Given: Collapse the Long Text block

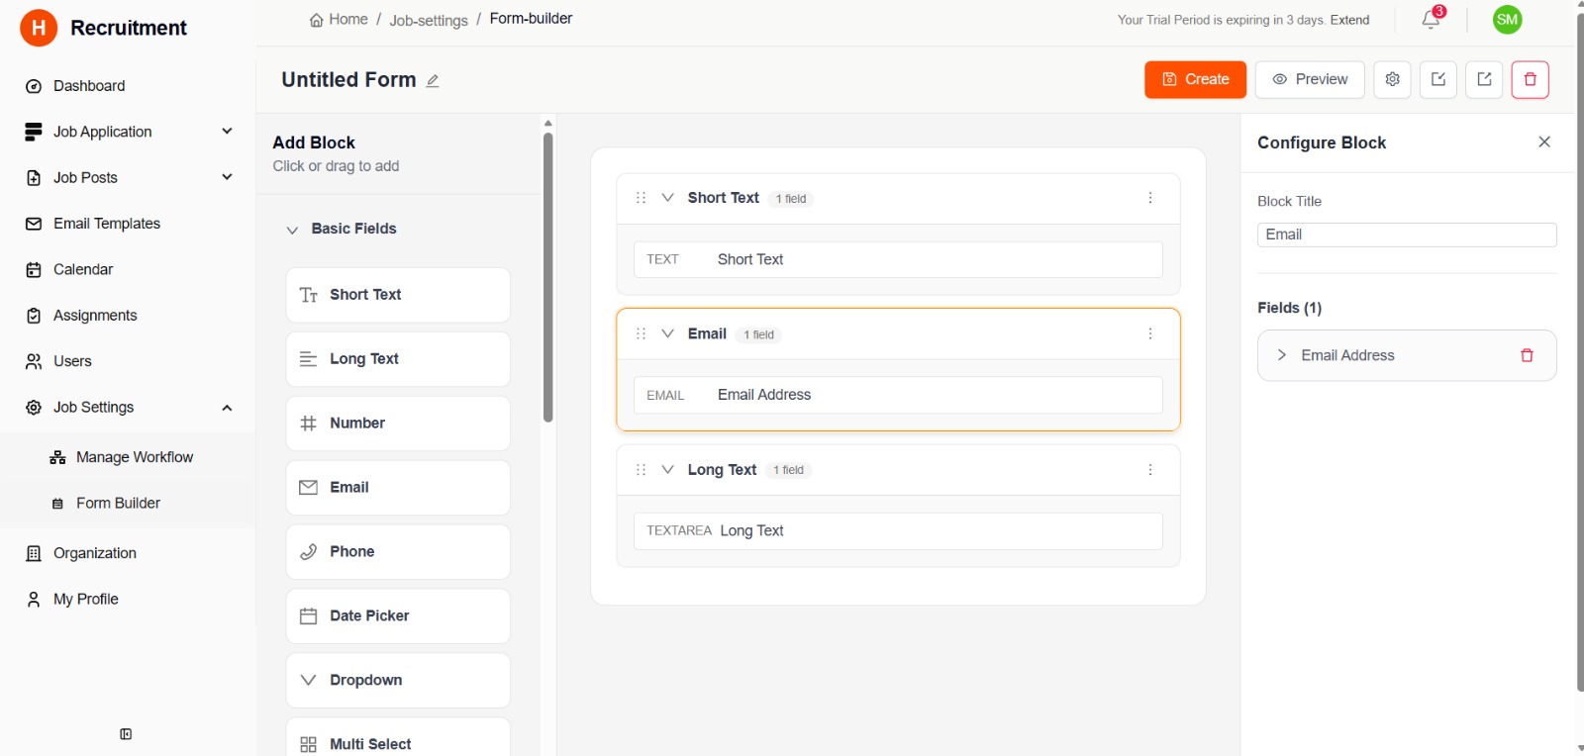Looking at the screenshot, I should (x=667, y=470).
